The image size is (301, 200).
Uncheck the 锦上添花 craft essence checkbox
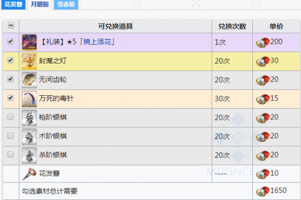11,41
